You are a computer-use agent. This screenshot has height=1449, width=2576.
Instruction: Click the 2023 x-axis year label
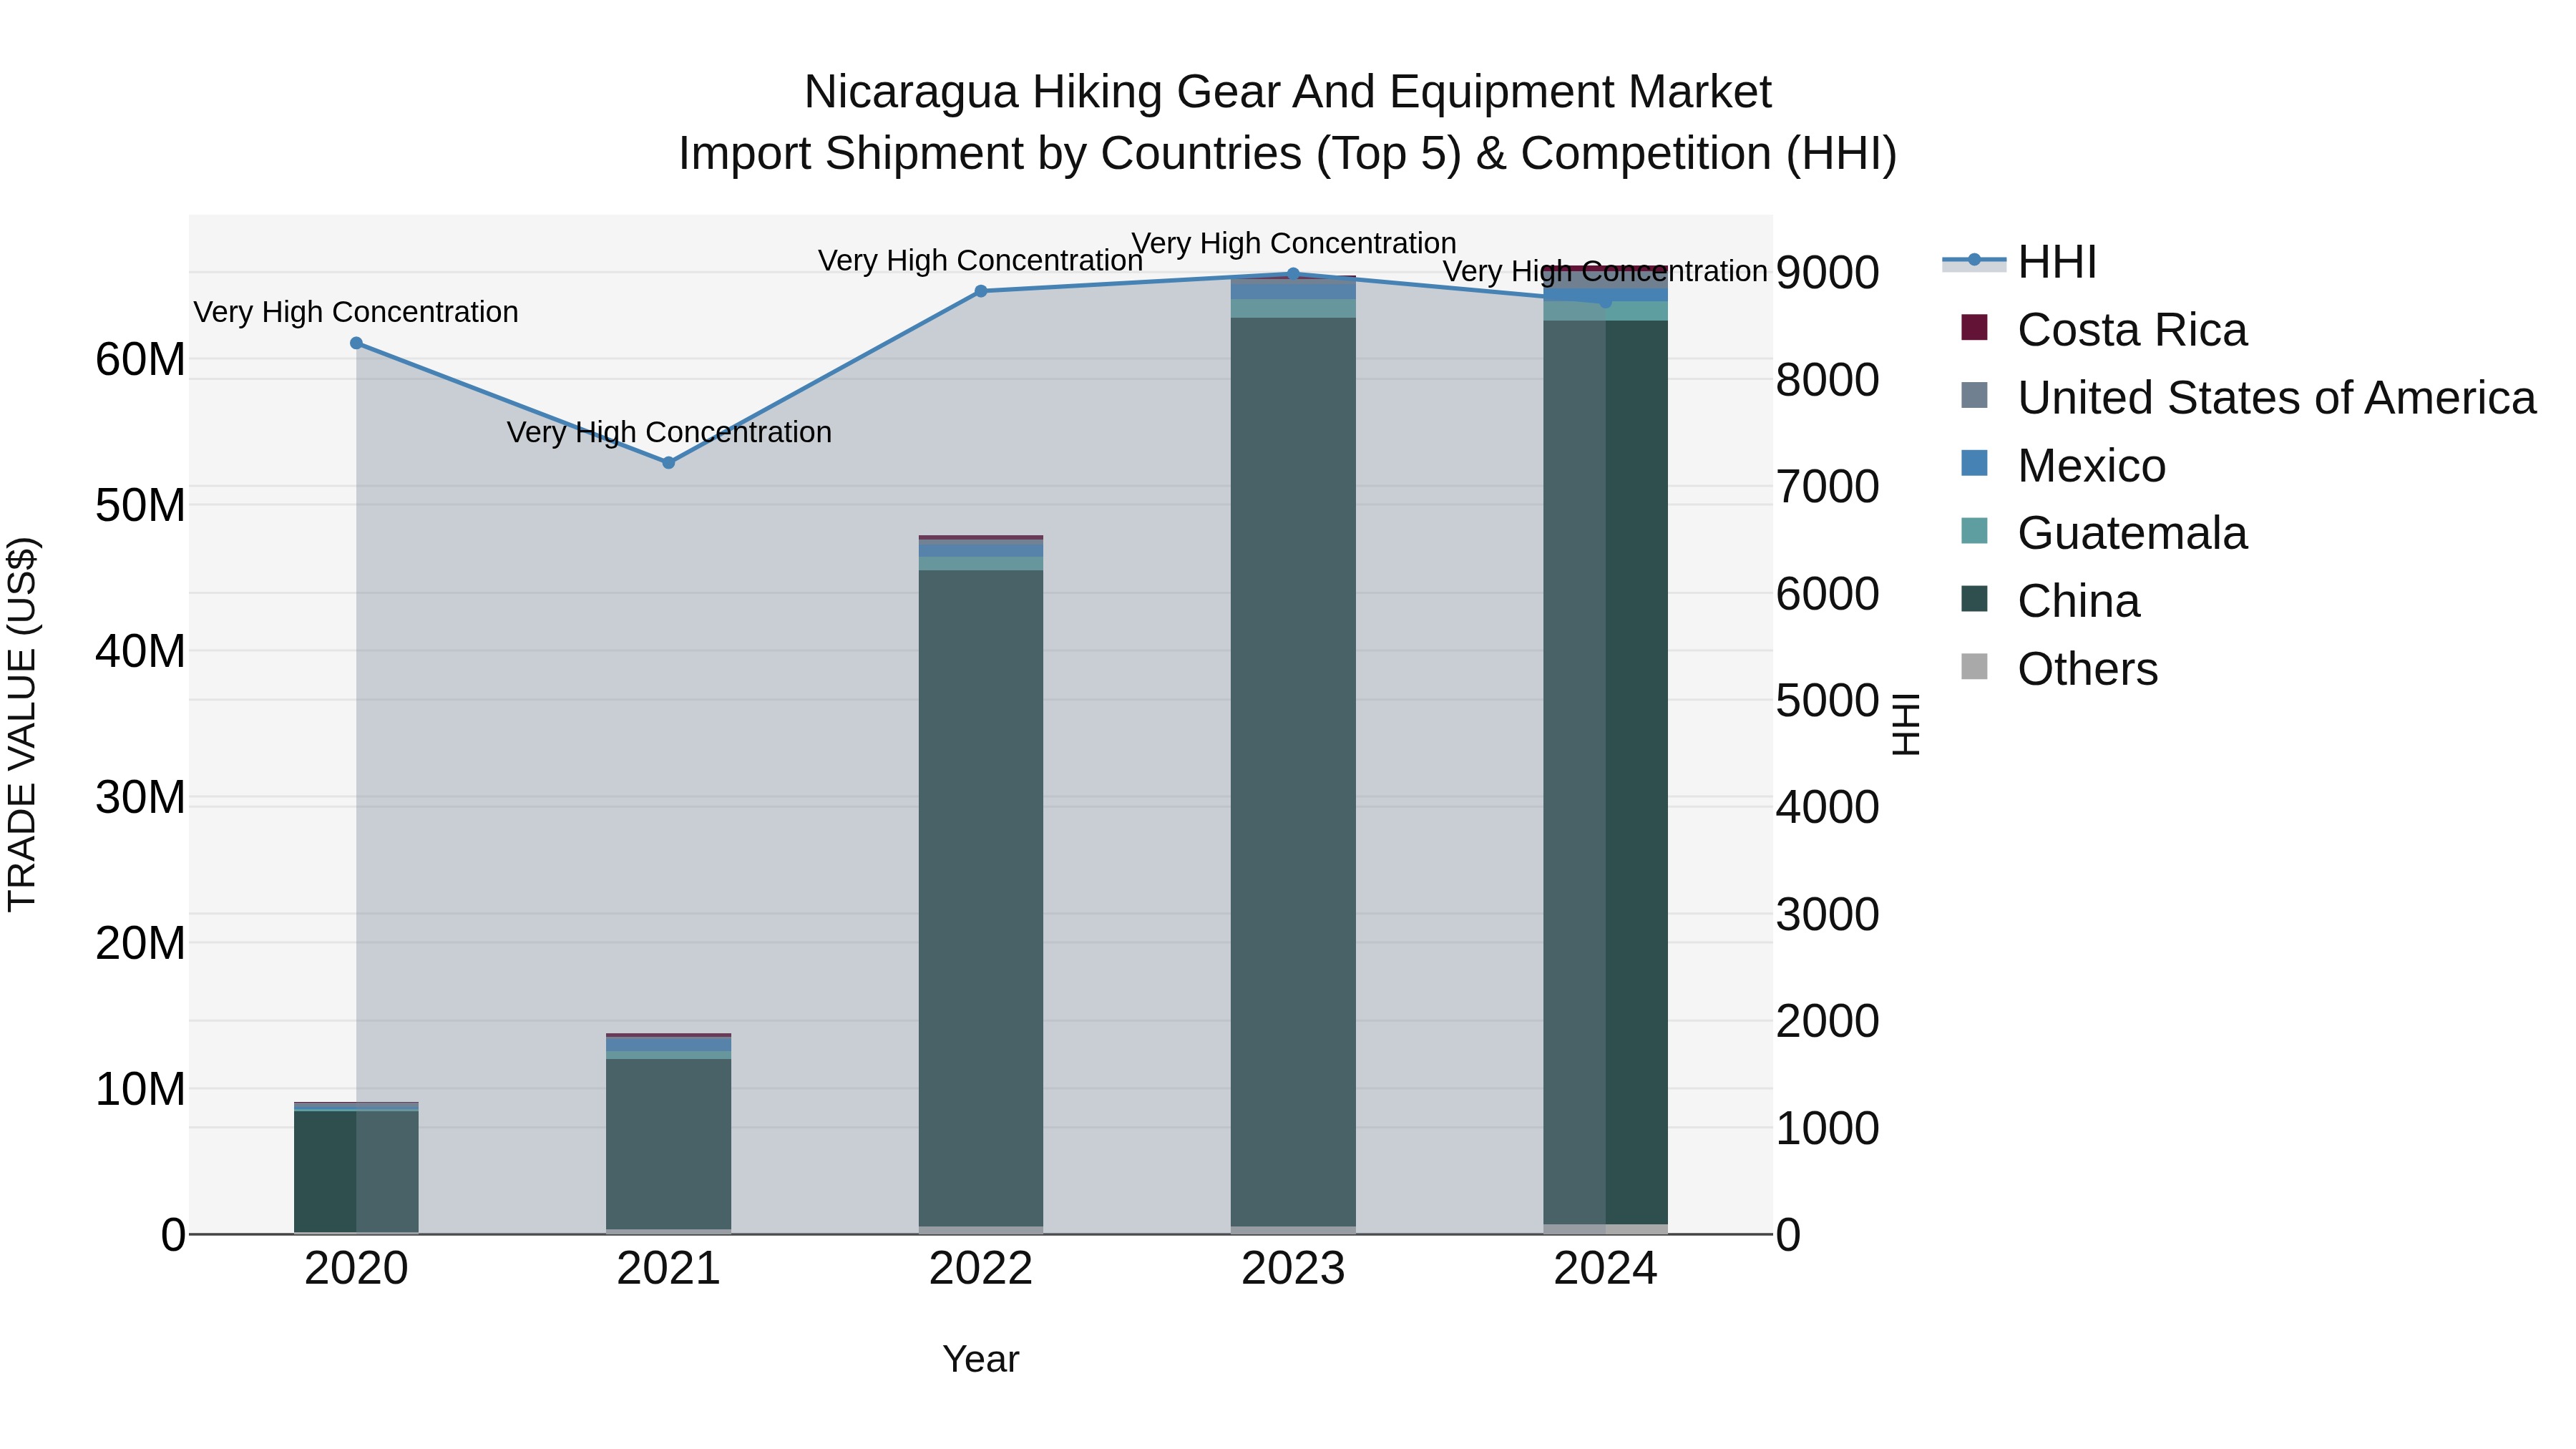tap(1293, 1269)
